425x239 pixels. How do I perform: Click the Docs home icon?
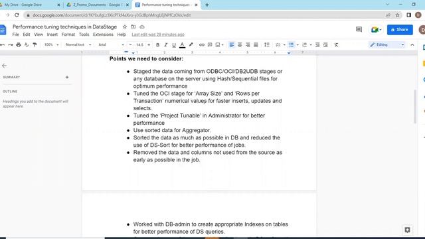point(3,29)
